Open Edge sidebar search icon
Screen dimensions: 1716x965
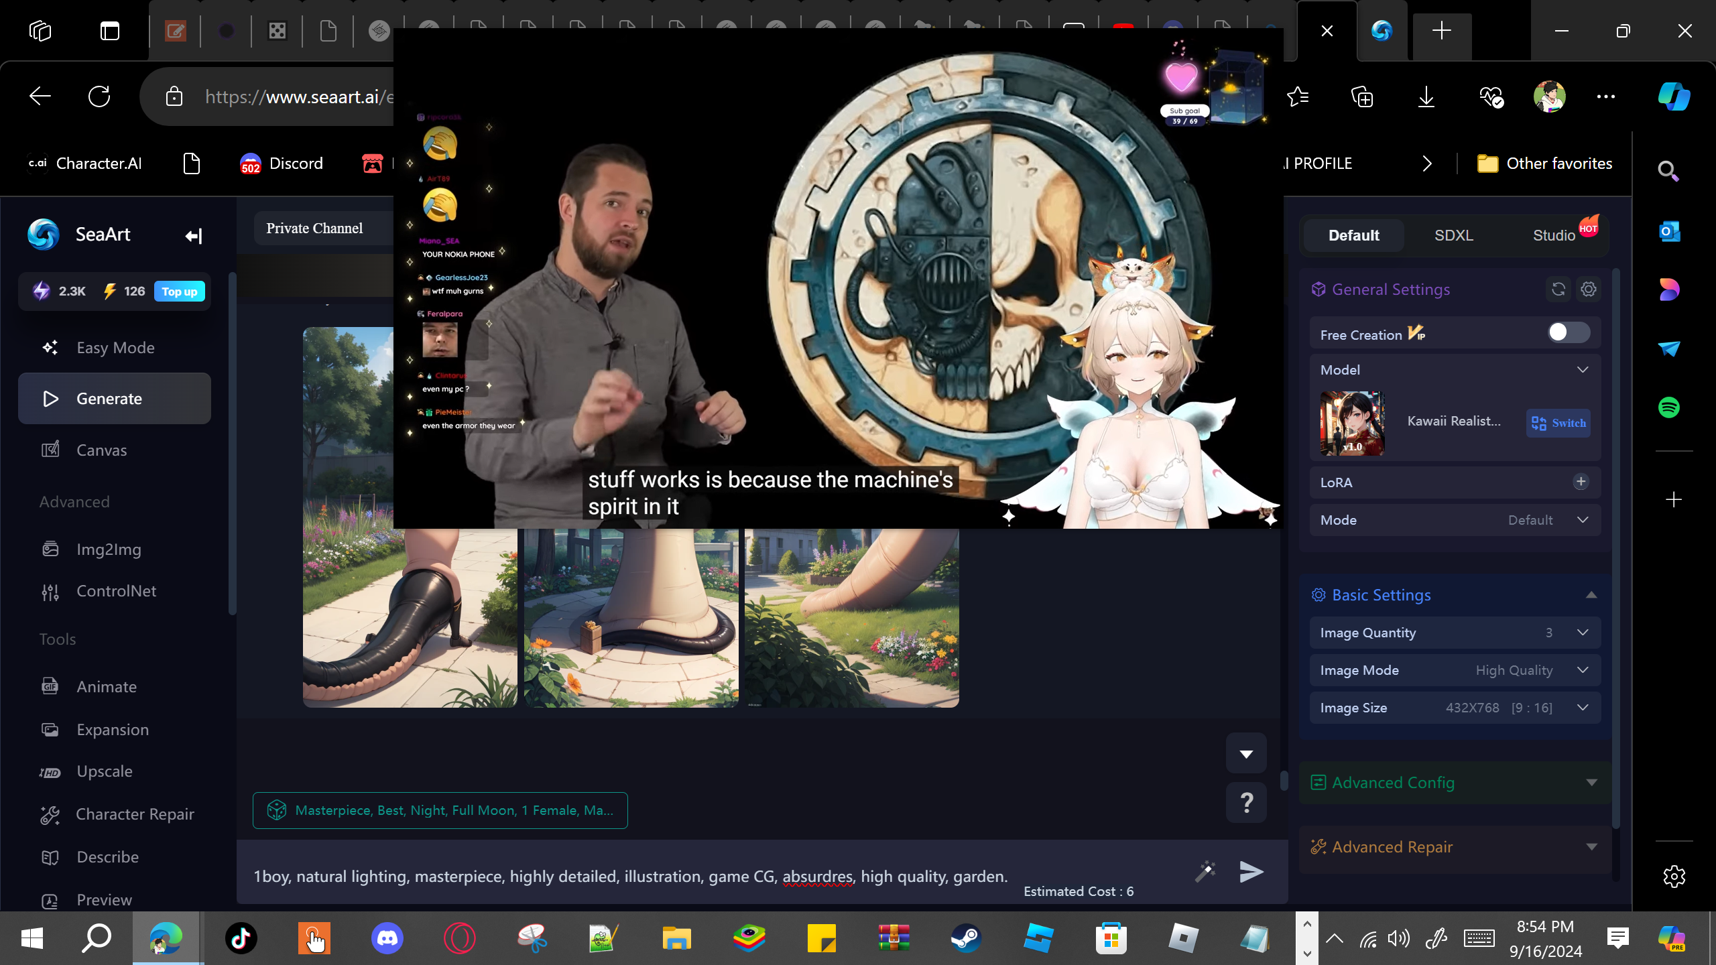point(1668,171)
